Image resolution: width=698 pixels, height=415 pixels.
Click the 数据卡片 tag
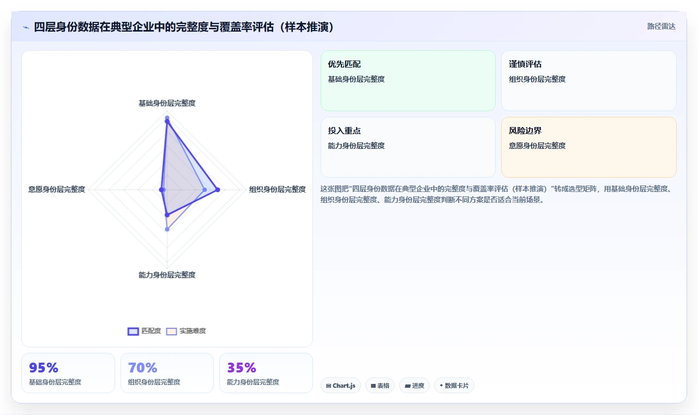point(454,386)
